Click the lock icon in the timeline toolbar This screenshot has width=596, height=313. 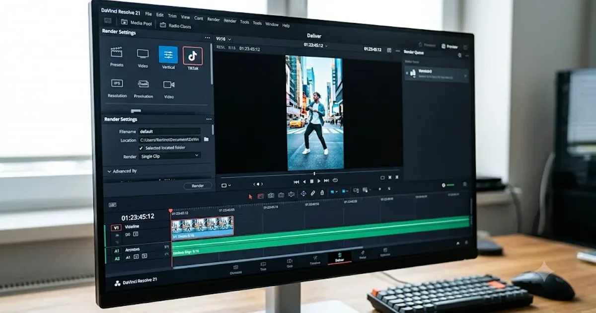click(x=322, y=193)
